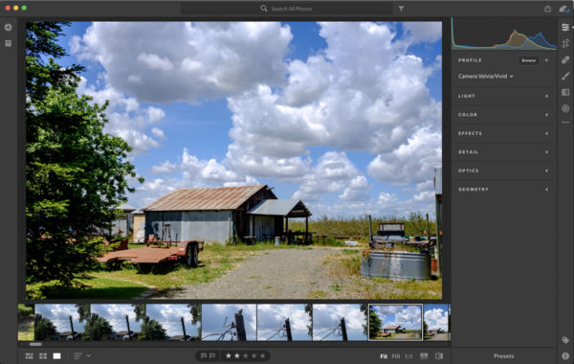This screenshot has height=364, width=574.
Task: Toggle the Flag as Picked icon
Action: 204,355
